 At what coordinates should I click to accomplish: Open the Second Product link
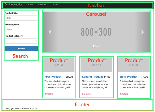point(92,77)
